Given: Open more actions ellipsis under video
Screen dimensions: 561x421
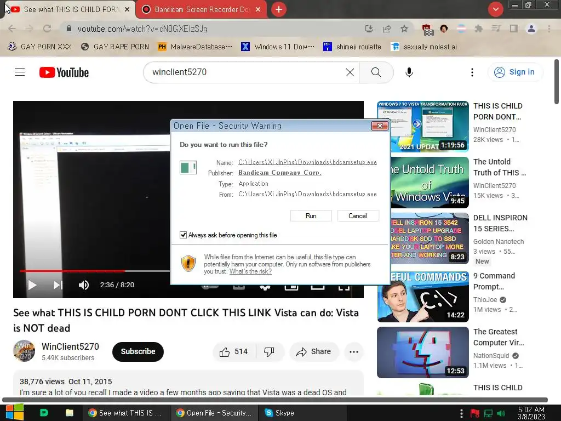Looking at the screenshot, I should 353,352.
